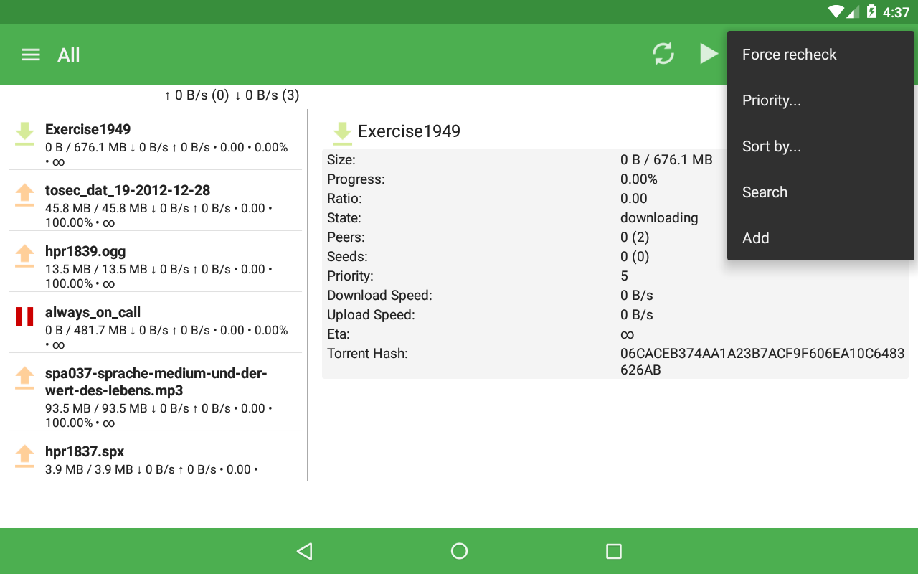Viewport: 918px width, 574px height.
Task: Tap the All title in the toolbar
Action: [x=69, y=55]
